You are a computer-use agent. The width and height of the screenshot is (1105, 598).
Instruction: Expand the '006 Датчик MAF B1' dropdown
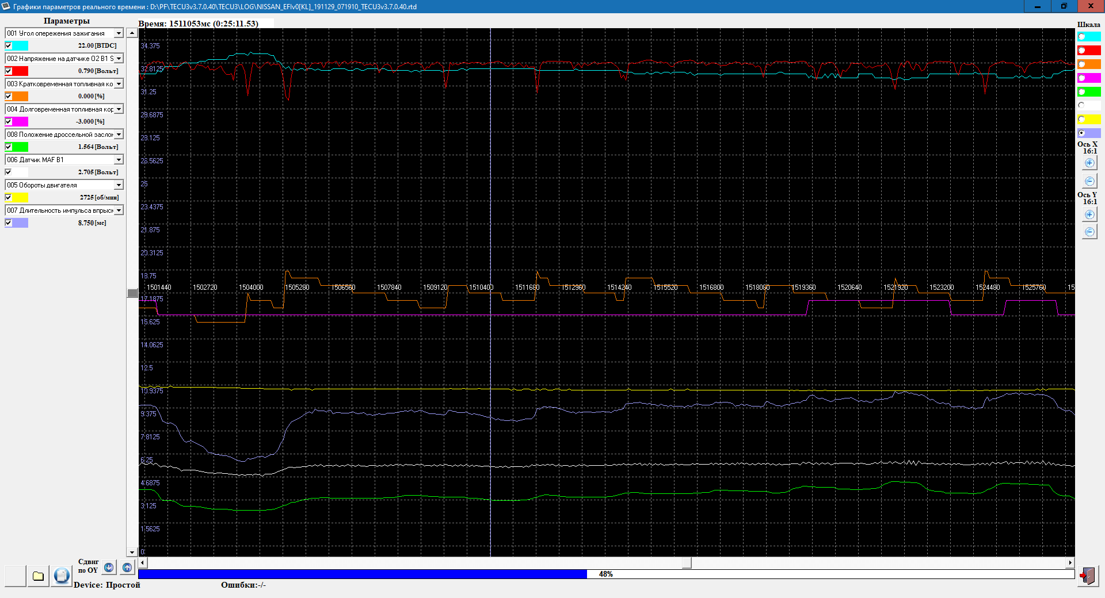pyautogui.click(x=119, y=160)
